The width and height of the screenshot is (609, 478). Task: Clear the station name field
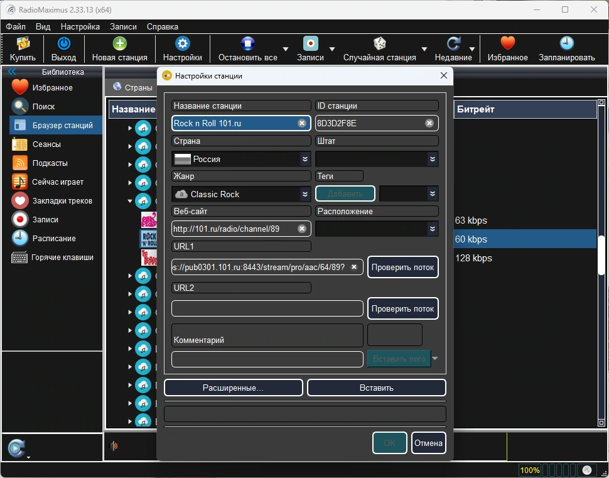point(302,123)
